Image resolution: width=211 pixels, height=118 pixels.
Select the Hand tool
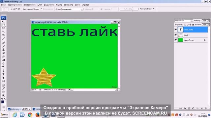[x=3, y=92]
